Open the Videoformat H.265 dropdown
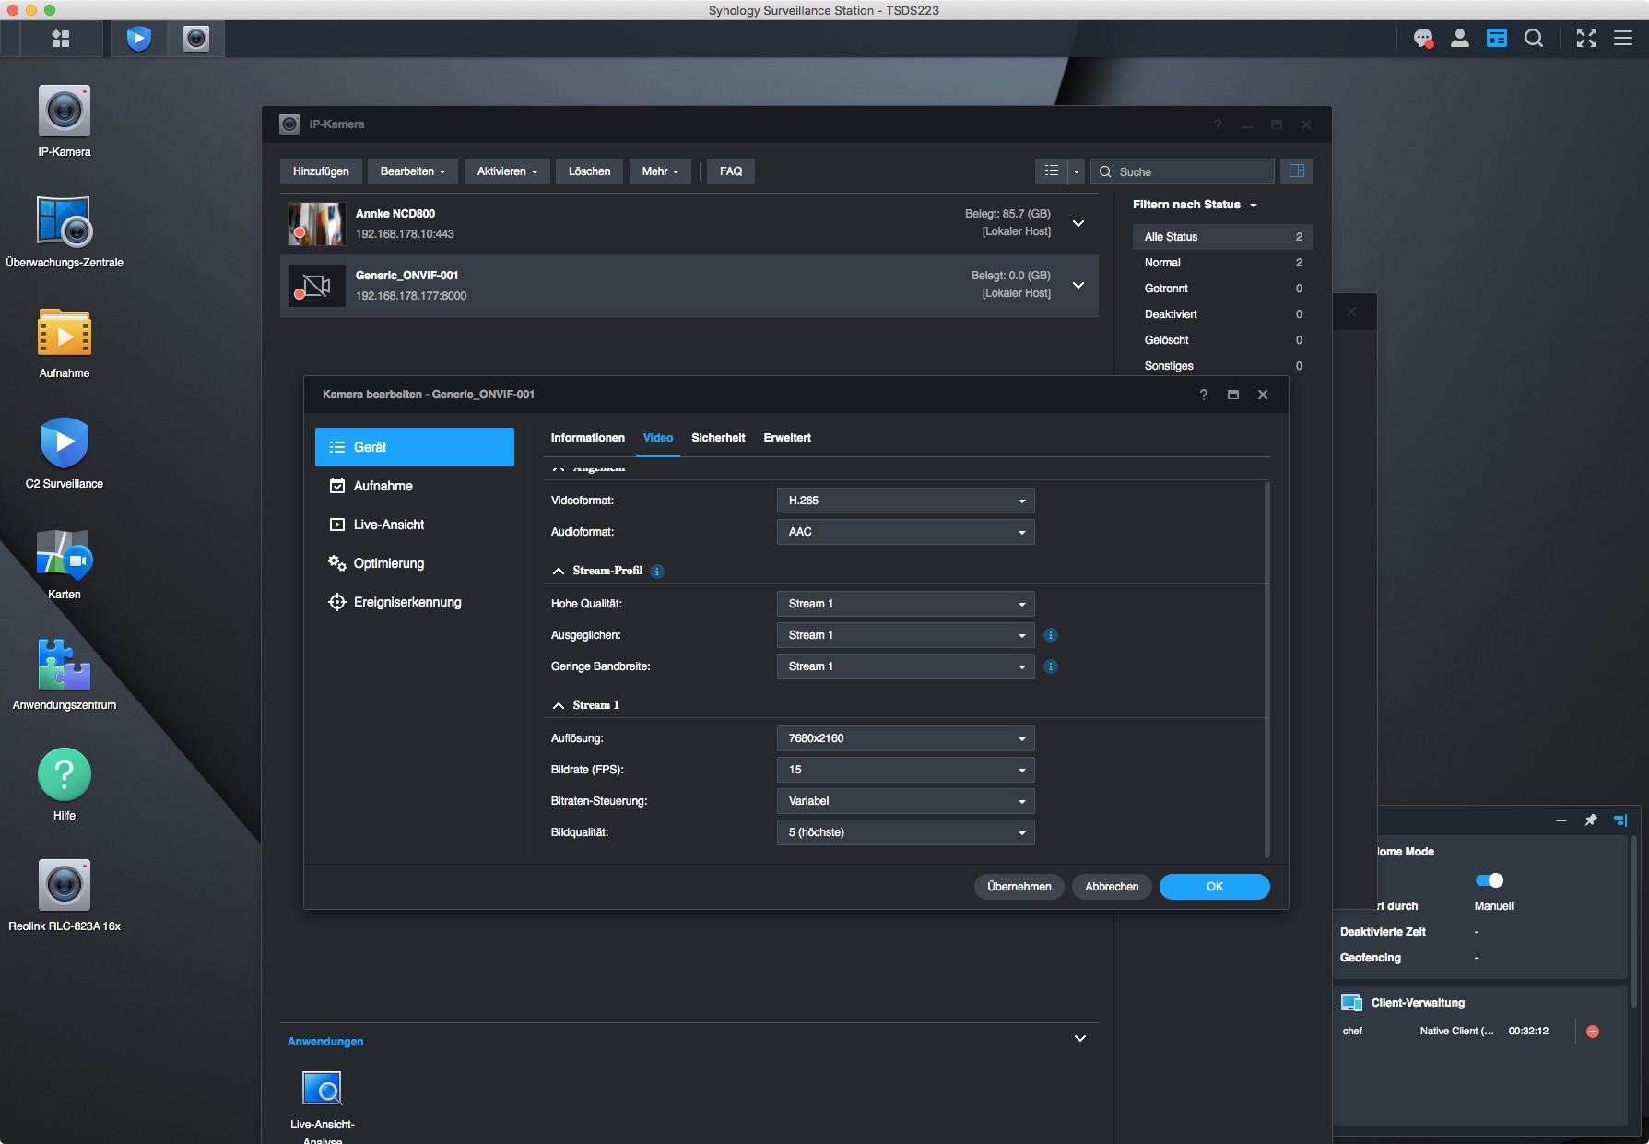 (x=905, y=501)
